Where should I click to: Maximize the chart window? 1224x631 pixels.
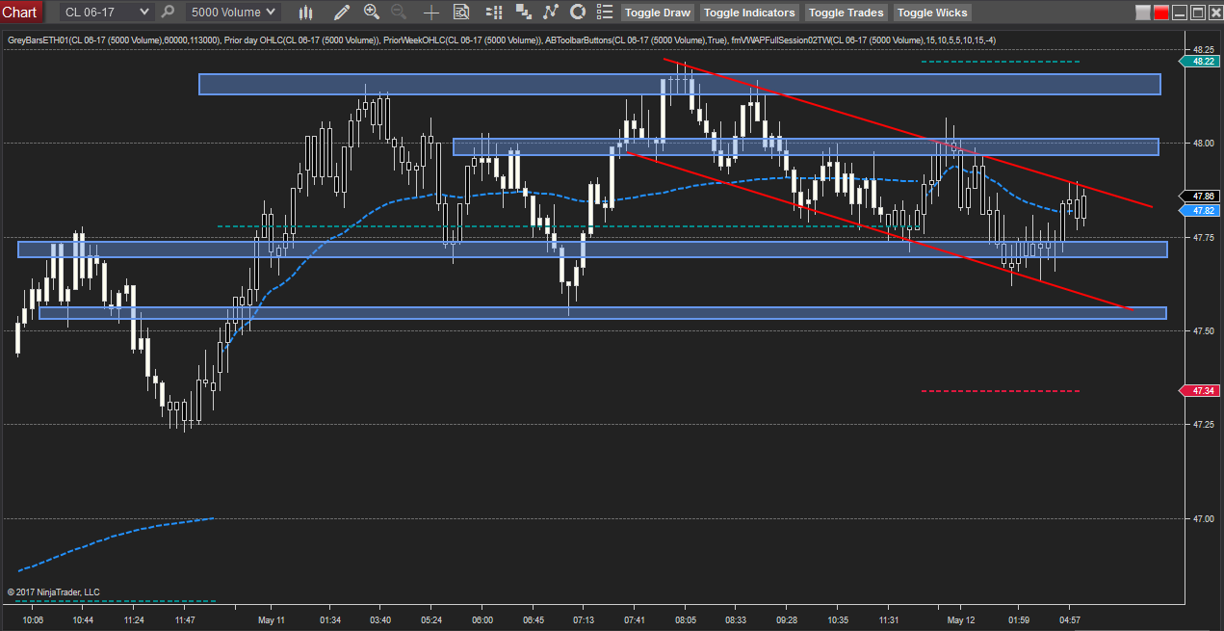[x=1197, y=13]
